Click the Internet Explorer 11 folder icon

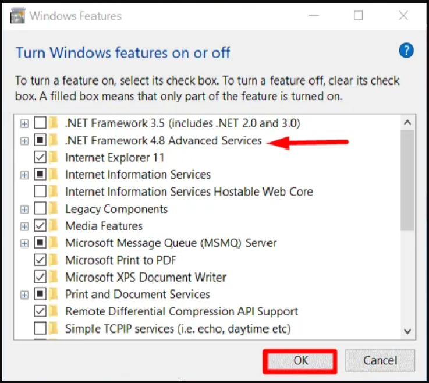pyautogui.click(x=55, y=157)
